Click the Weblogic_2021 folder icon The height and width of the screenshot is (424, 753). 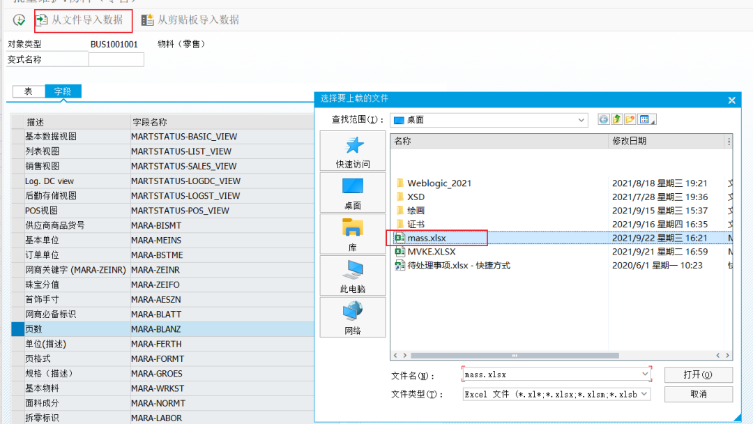(400, 183)
